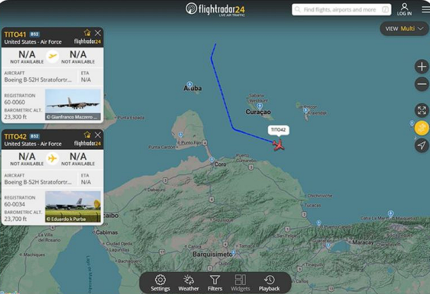Toggle the yellow aircraft view button
Image resolution: width=430 pixels, height=294 pixels.
click(x=422, y=128)
